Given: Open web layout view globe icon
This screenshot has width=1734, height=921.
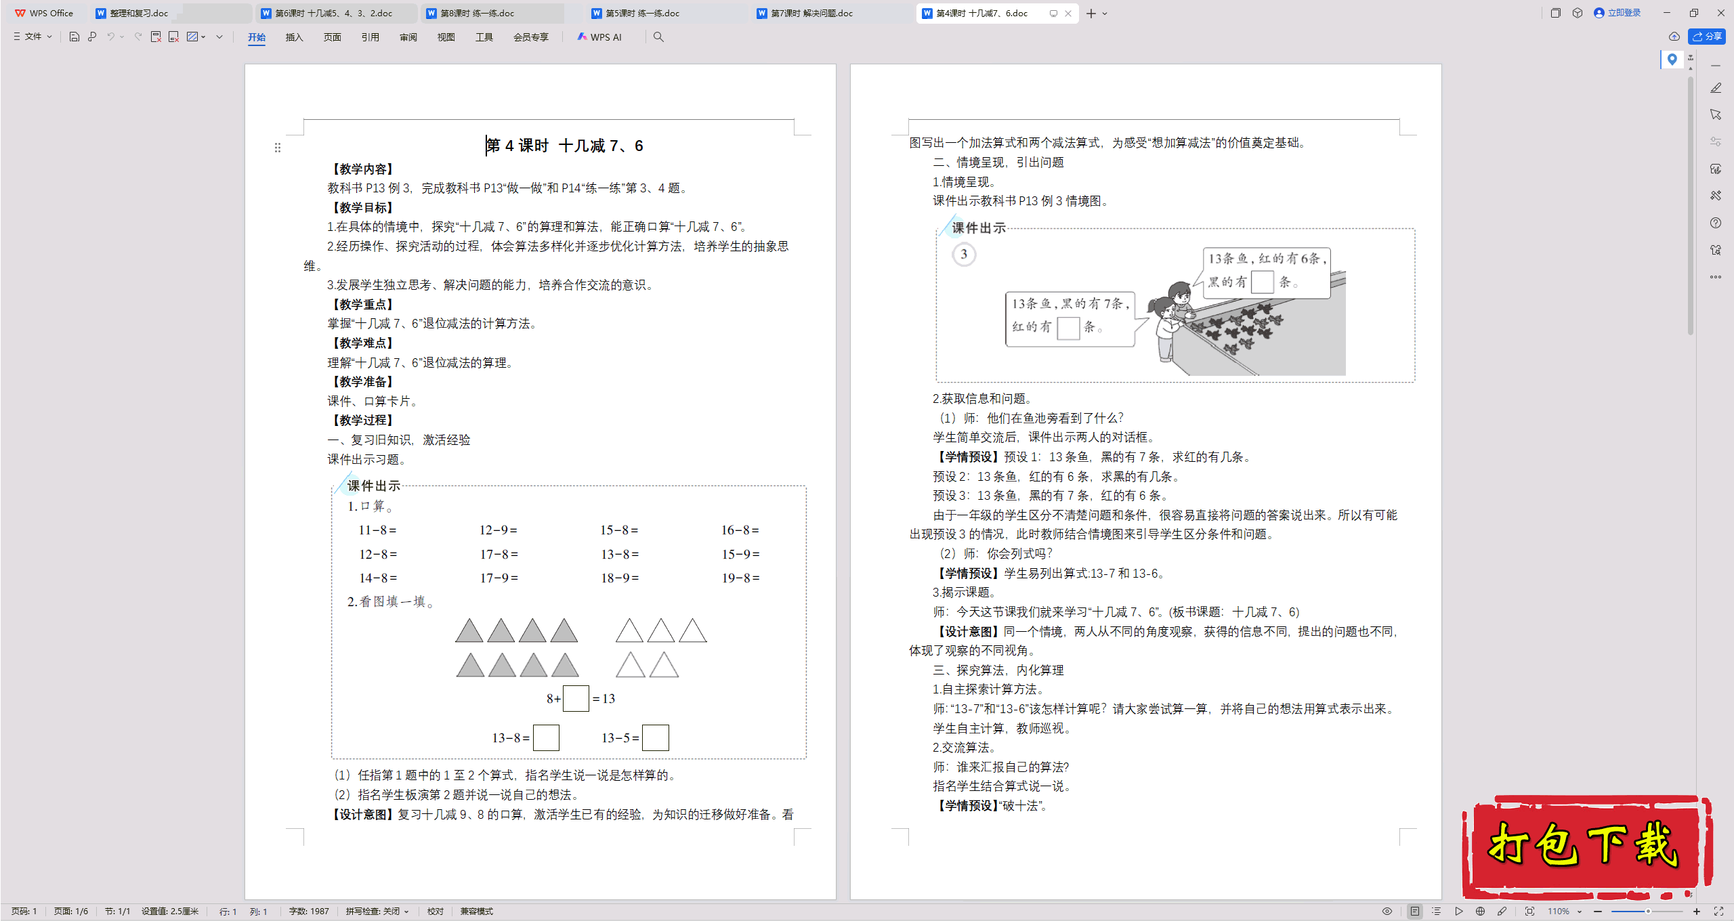Looking at the screenshot, I should click(1480, 912).
